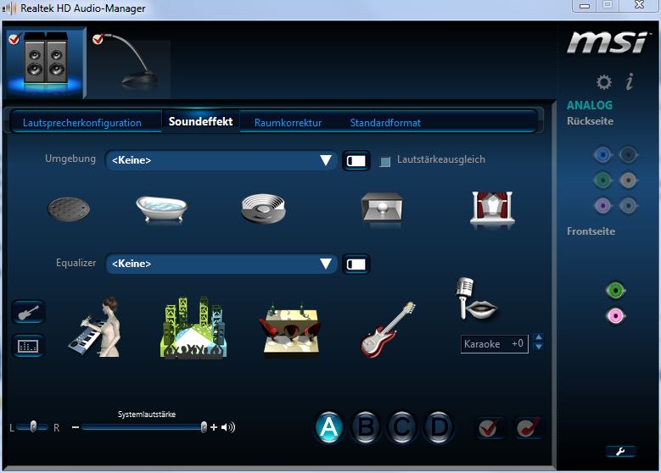Open connector settings wrench icon
This screenshot has width=661, height=473.
[x=620, y=452]
